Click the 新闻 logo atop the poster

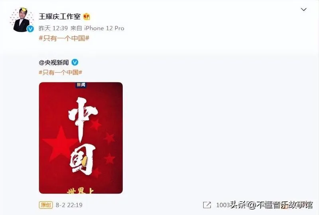pyautogui.click(x=81, y=85)
